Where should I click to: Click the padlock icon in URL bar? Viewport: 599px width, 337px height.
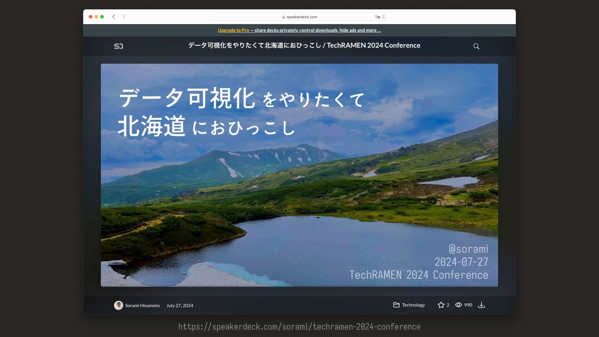(283, 17)
